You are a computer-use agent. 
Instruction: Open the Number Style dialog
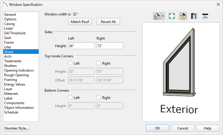16,128
